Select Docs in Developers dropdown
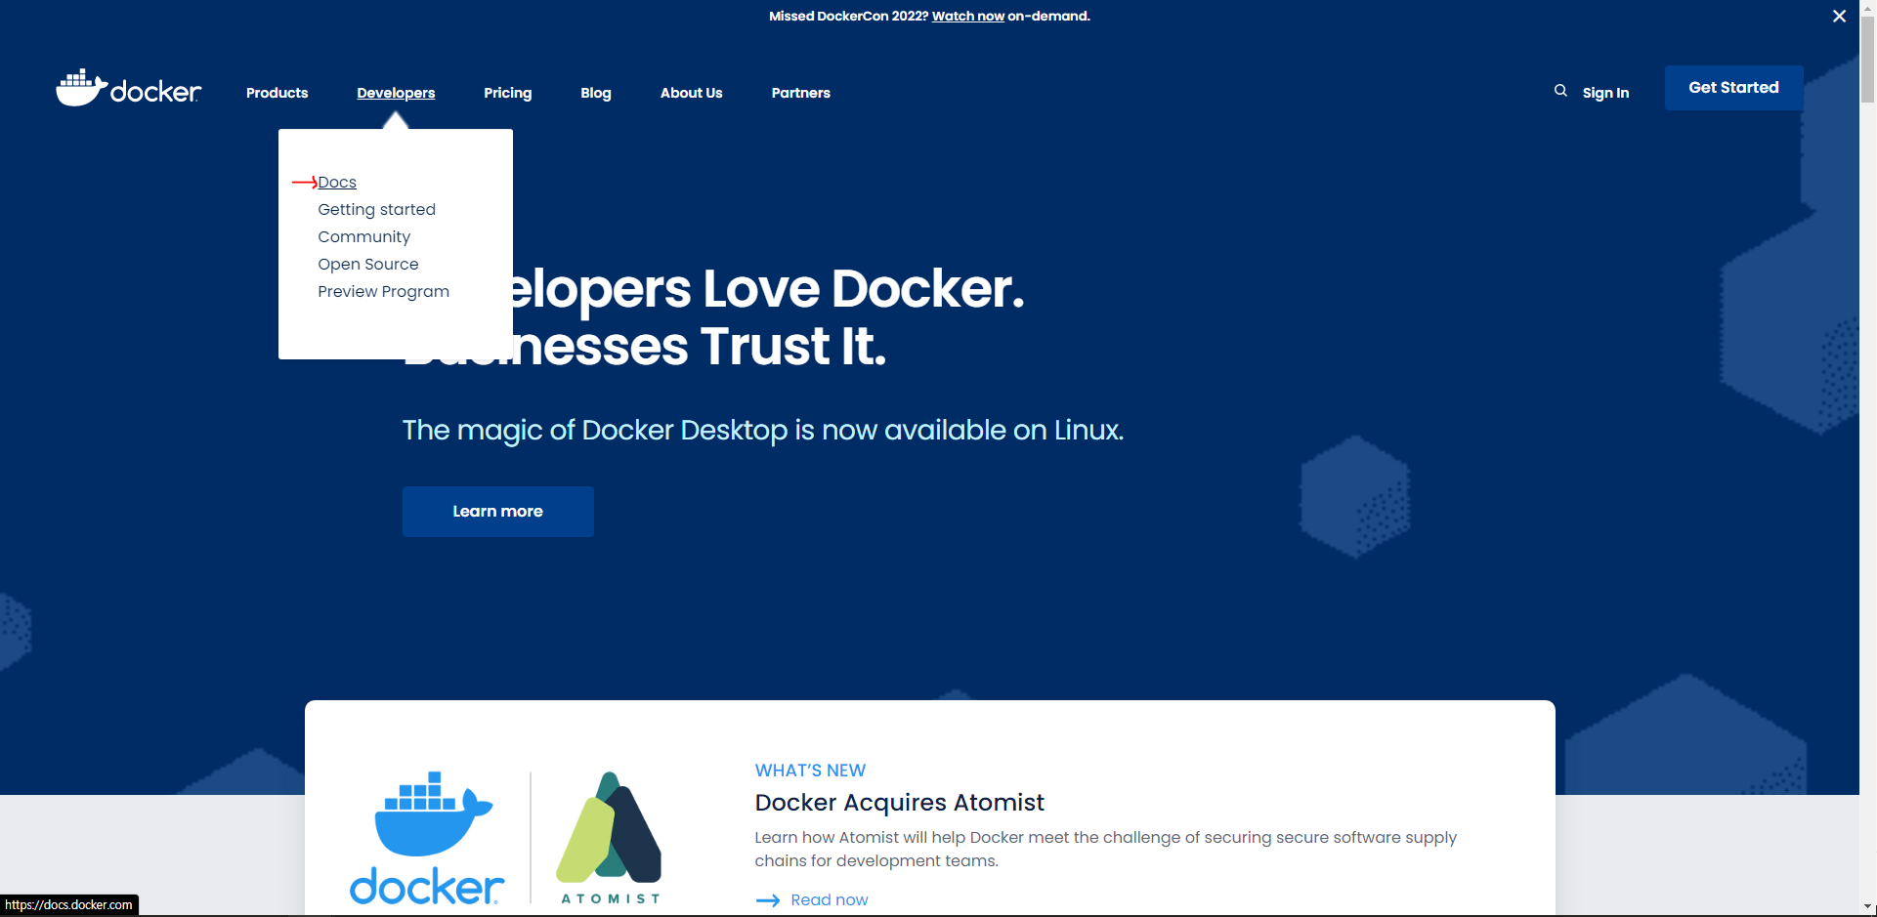Image resolution: width=1877 pixels, height=917 pixels. click(337, 183)
